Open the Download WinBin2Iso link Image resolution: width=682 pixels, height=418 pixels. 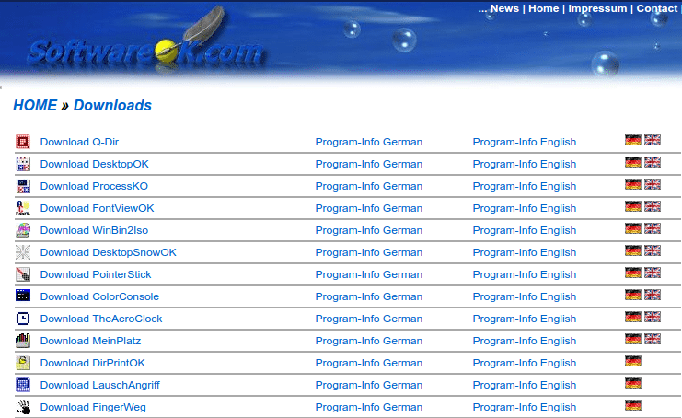pyautogui.click(x=94, y=230)
